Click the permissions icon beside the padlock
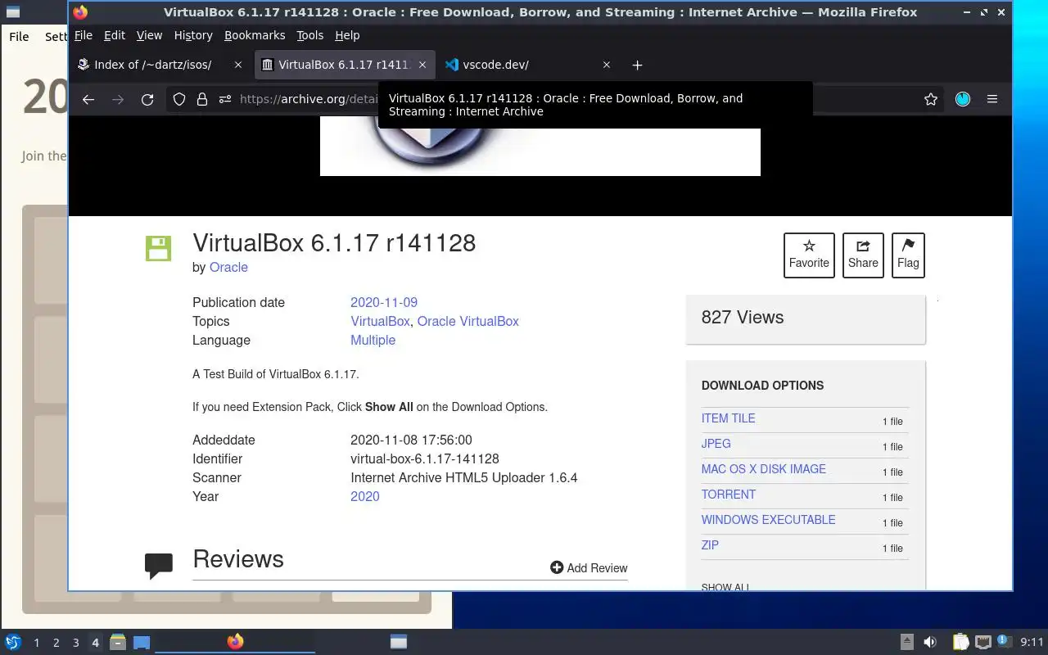1048x655 pixels. [x=225, y=99]
